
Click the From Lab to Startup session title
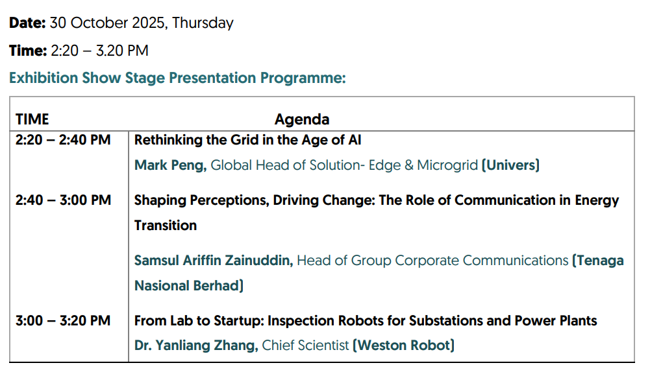[x=366, y=320]
